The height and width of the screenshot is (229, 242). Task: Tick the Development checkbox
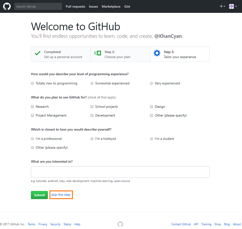click(x=92, y=116)
